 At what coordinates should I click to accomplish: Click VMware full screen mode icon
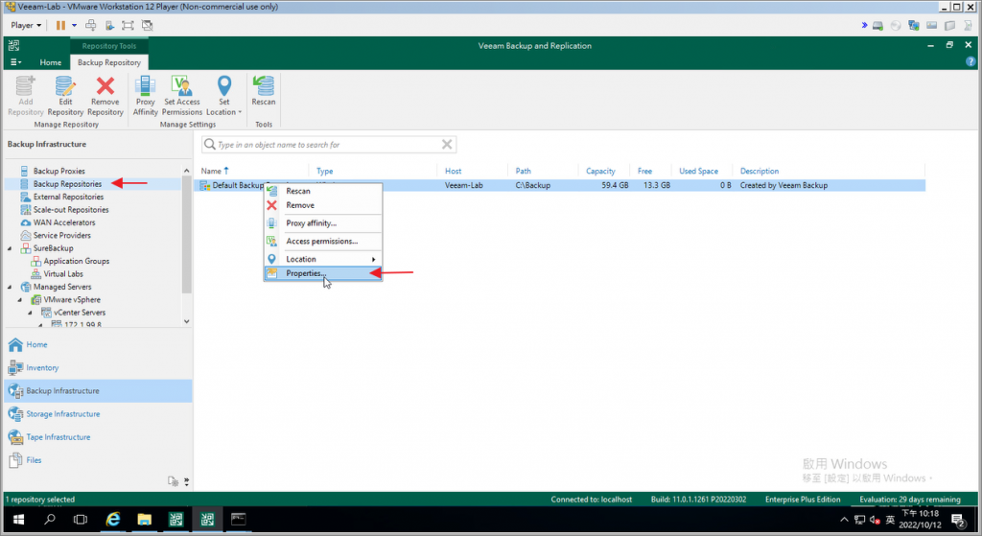(128, 25)
